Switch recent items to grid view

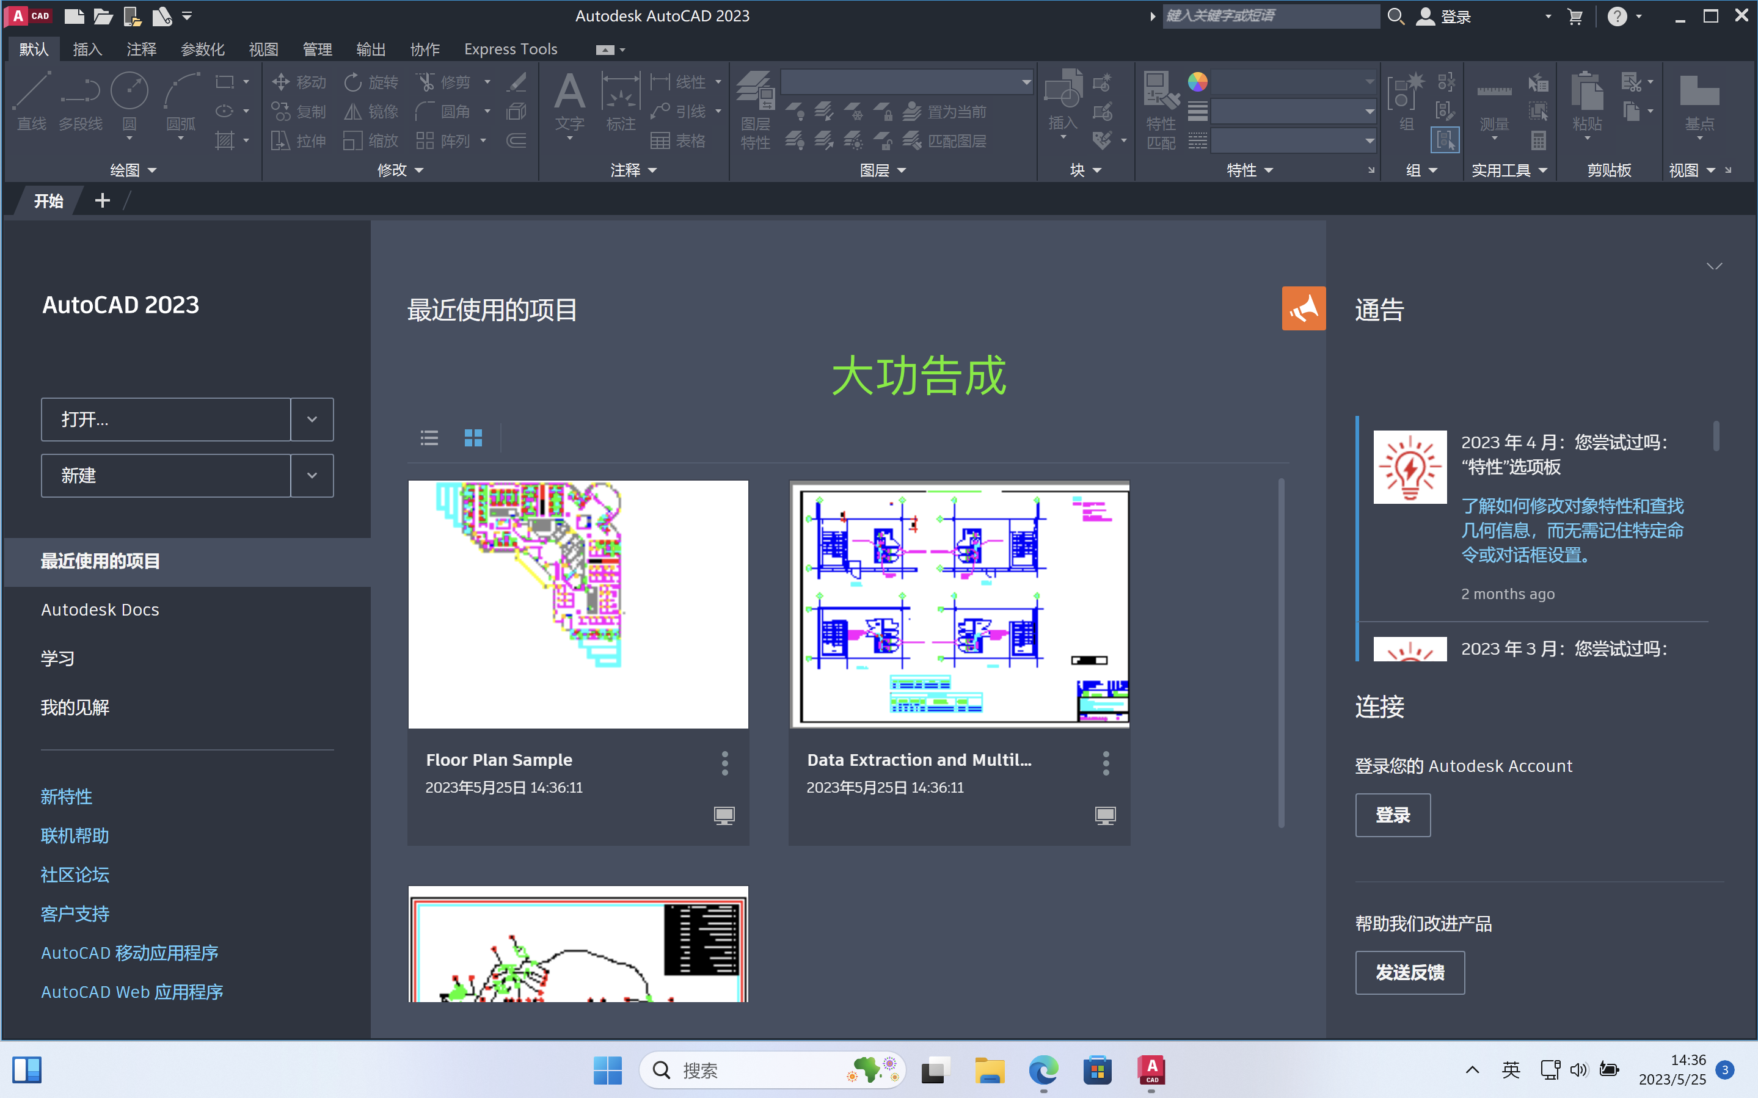473,438
